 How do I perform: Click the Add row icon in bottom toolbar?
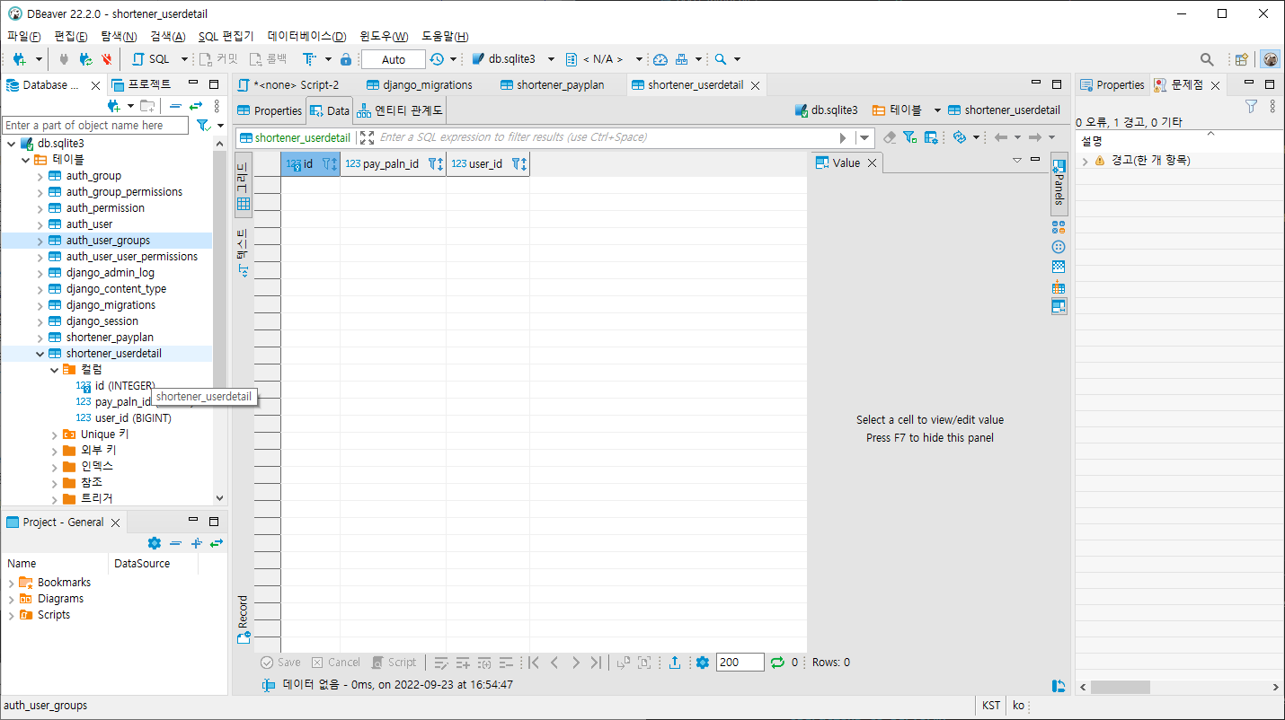[463, 663]
